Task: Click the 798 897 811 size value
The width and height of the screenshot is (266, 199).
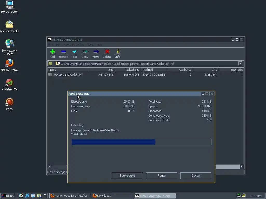Action: click(105, 75)
